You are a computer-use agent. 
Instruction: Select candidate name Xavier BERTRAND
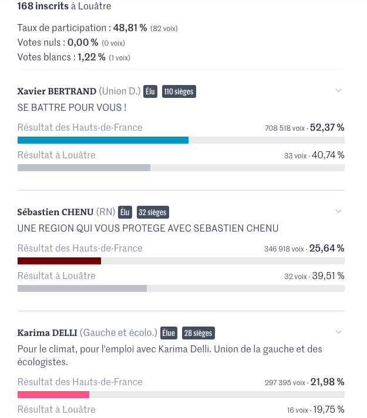coord(56,91)
